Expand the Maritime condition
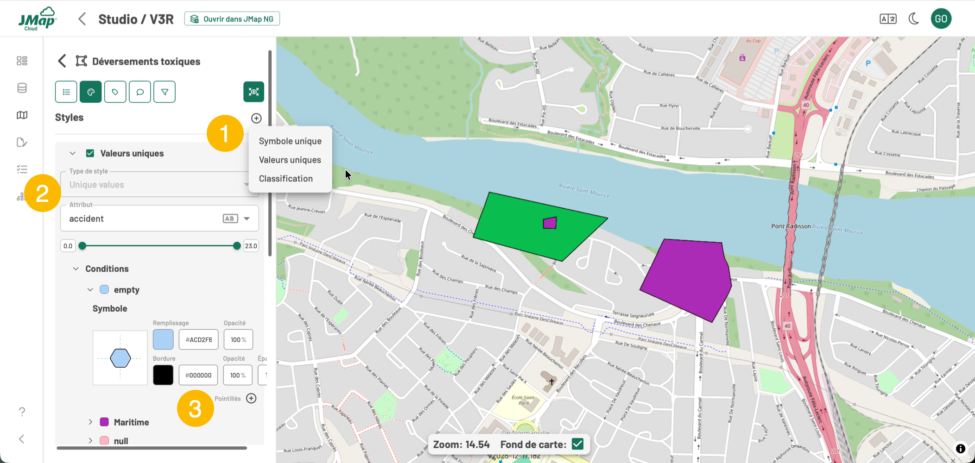The image size is (975, 463). click(x=90, y=422)
